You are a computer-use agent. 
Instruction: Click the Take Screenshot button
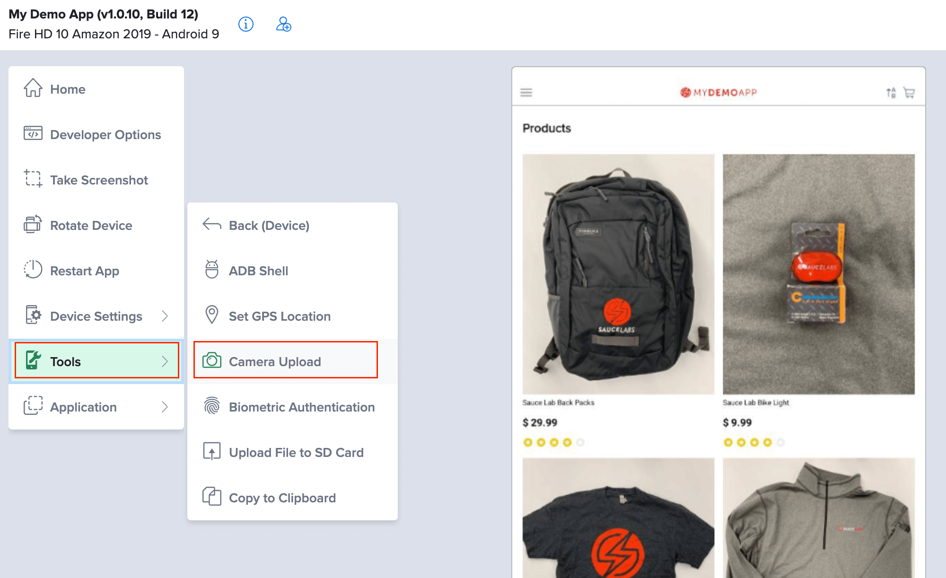click(x=96, y=180)
